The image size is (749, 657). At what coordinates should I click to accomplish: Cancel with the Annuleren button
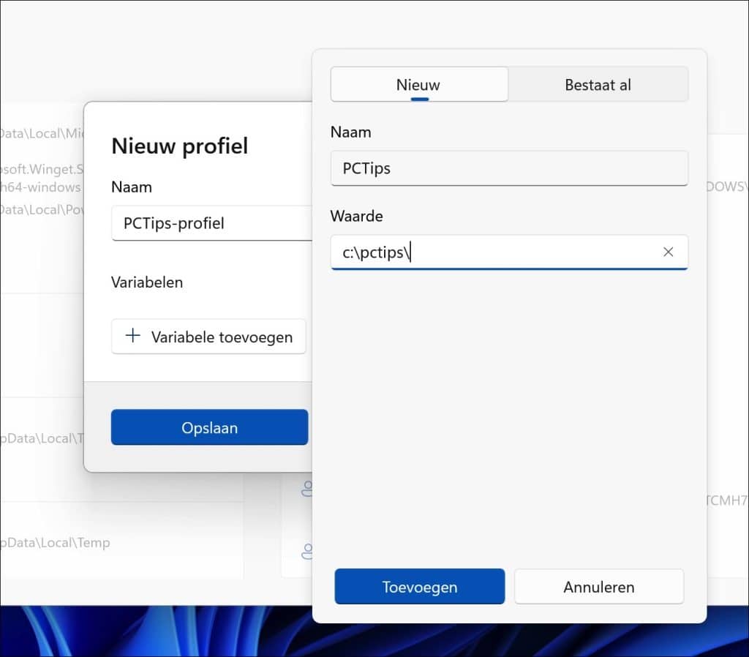(599, 586)
